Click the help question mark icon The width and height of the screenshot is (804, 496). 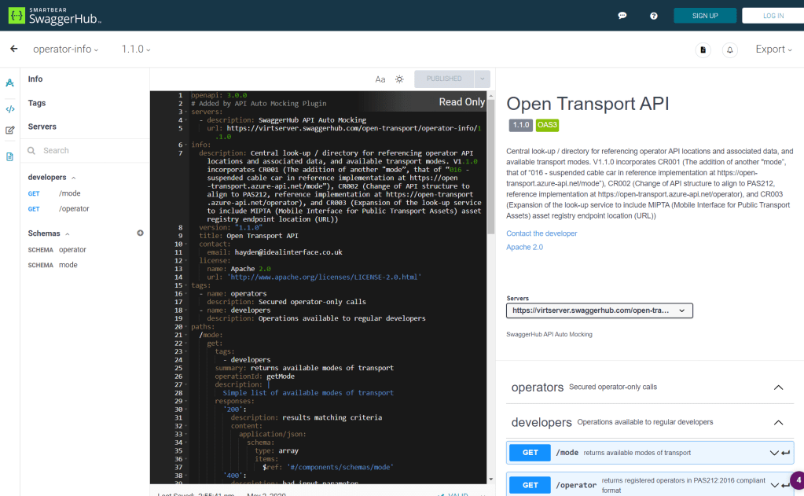(x=654, y=16)
